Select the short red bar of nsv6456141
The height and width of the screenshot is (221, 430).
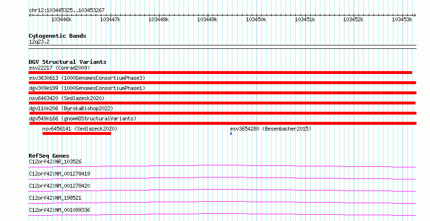coord(77,133)
